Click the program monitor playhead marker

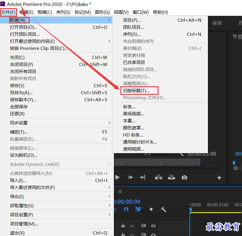(234, 163)
